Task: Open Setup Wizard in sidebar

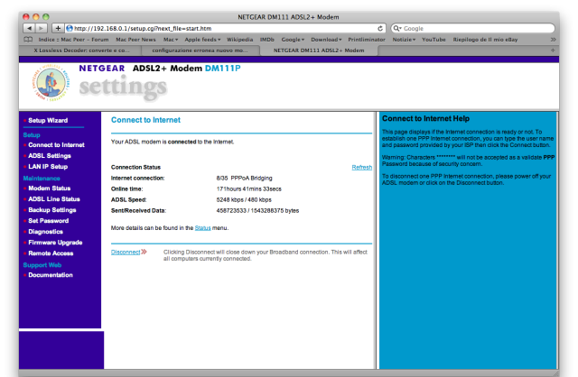Action: coord(48,120)
